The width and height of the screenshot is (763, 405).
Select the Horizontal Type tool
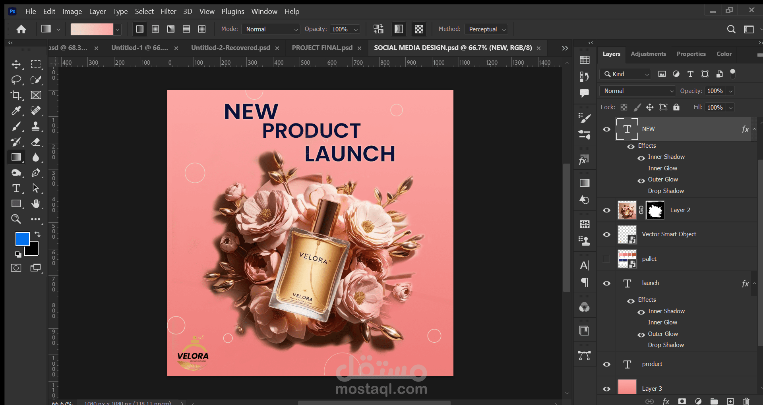tap(16, 188)
